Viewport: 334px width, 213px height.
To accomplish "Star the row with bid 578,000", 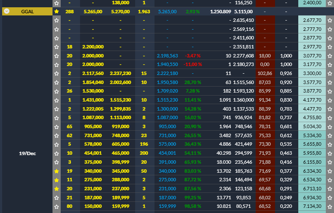I will click(x=56, y=144).
